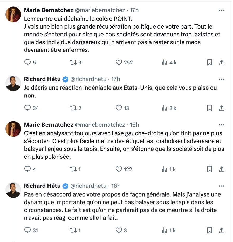This screenshot has width=233, height=242.
Task: Bookmark the tweet with 122 likes
Action: (x=210, y=169)
